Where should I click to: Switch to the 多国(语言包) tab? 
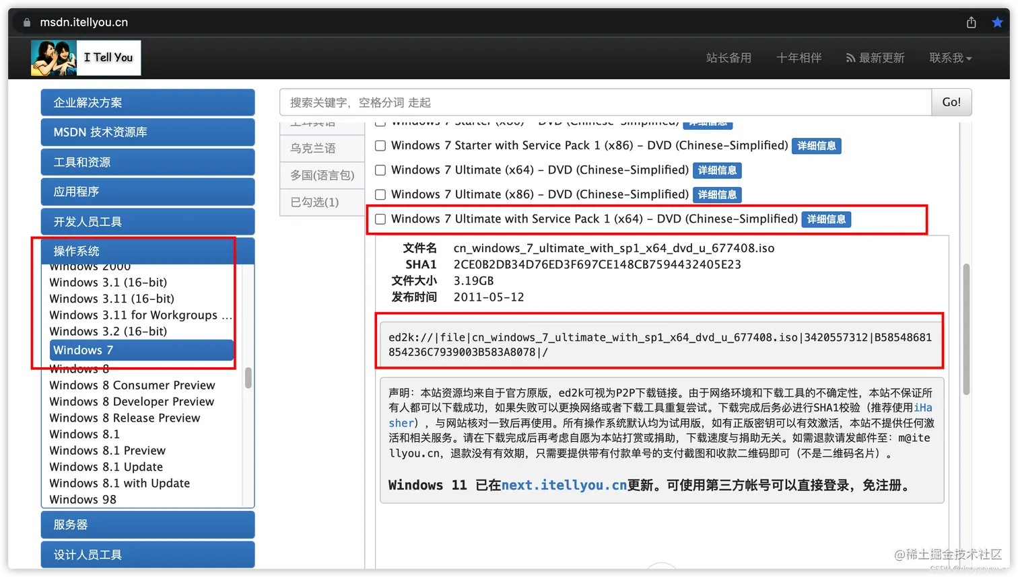[x=323, y=176]
